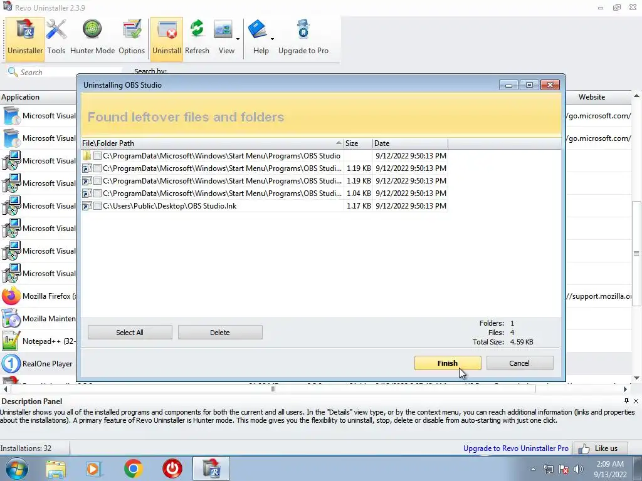Sort by Size column header

358,143
